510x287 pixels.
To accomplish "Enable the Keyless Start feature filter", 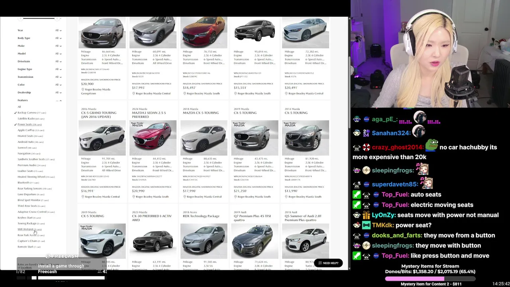I will click(x=29, y=218).
